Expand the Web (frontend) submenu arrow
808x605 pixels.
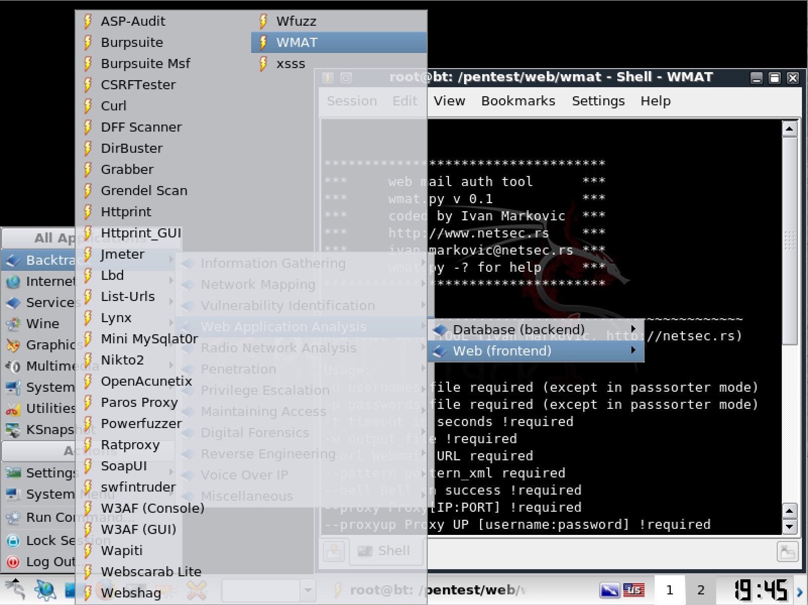[633, 350]
